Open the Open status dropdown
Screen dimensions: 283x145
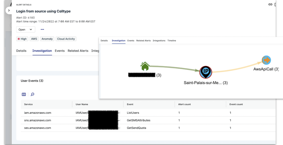(x=26, y=29)
